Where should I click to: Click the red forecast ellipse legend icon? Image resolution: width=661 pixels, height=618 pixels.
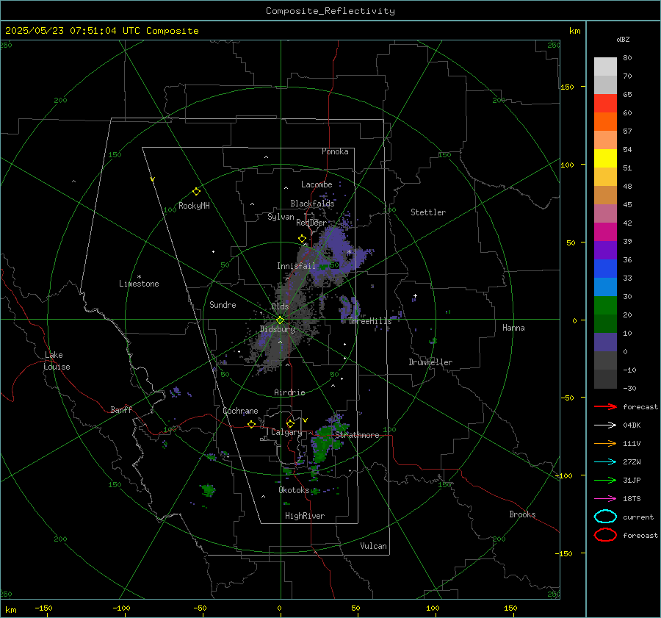tap(605, 535)
